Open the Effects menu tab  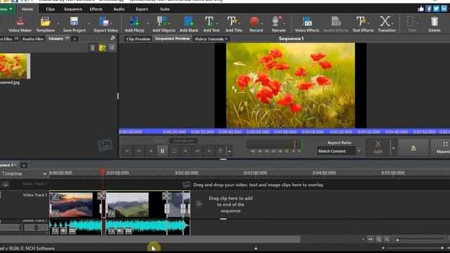tap(96, 9)
